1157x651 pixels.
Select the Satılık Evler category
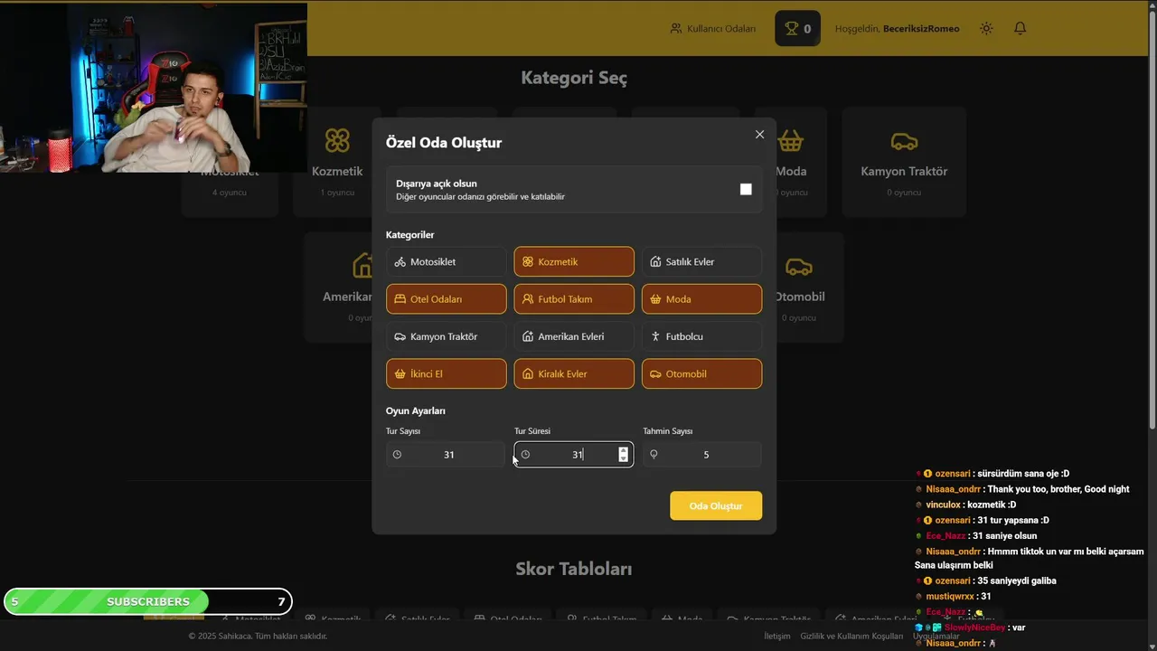coord(701,262)
